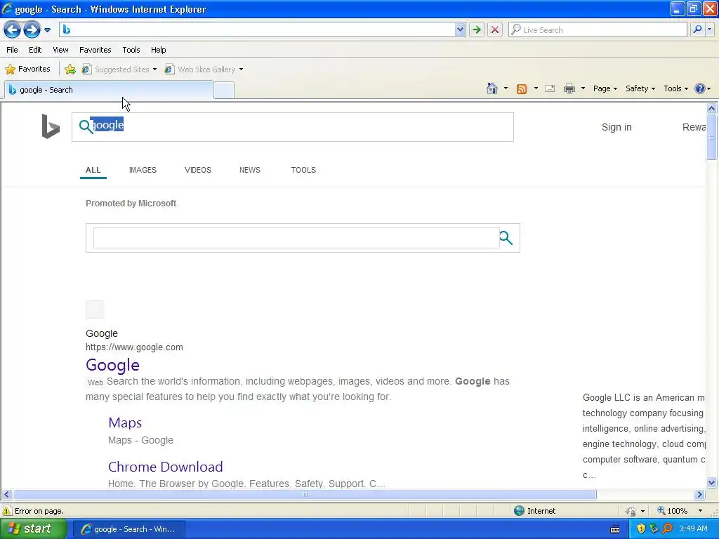Click the Internet zone globe icon
Screen dimensions: 719x539
pos(519,511)
